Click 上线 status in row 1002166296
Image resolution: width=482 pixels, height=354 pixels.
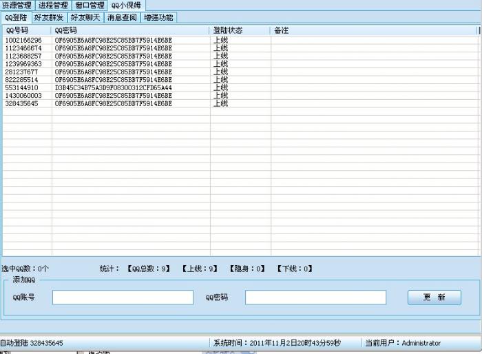point(221,41)
